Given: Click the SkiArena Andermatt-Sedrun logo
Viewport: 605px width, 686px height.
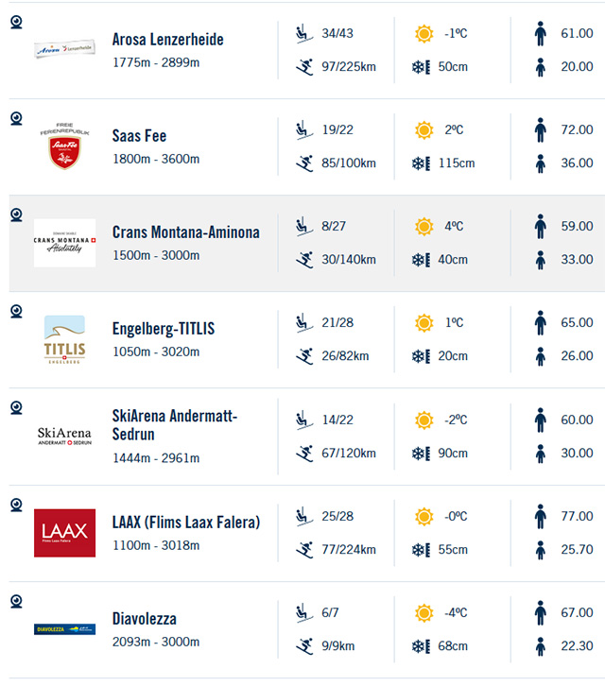Looking at the screenshot, I should click(x=64, y=437).
